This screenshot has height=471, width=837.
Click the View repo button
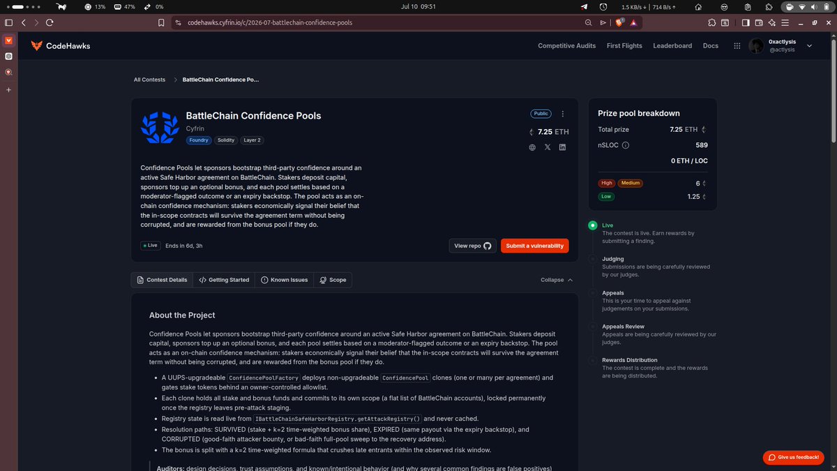[x=472, y=246]
